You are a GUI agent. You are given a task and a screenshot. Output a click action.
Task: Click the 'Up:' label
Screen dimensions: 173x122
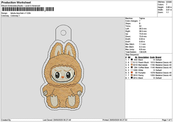(127, 34)
